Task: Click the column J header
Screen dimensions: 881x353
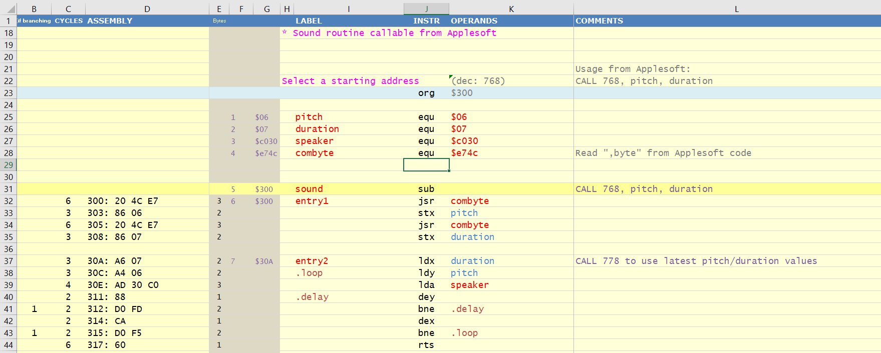Action: point(426,9)
